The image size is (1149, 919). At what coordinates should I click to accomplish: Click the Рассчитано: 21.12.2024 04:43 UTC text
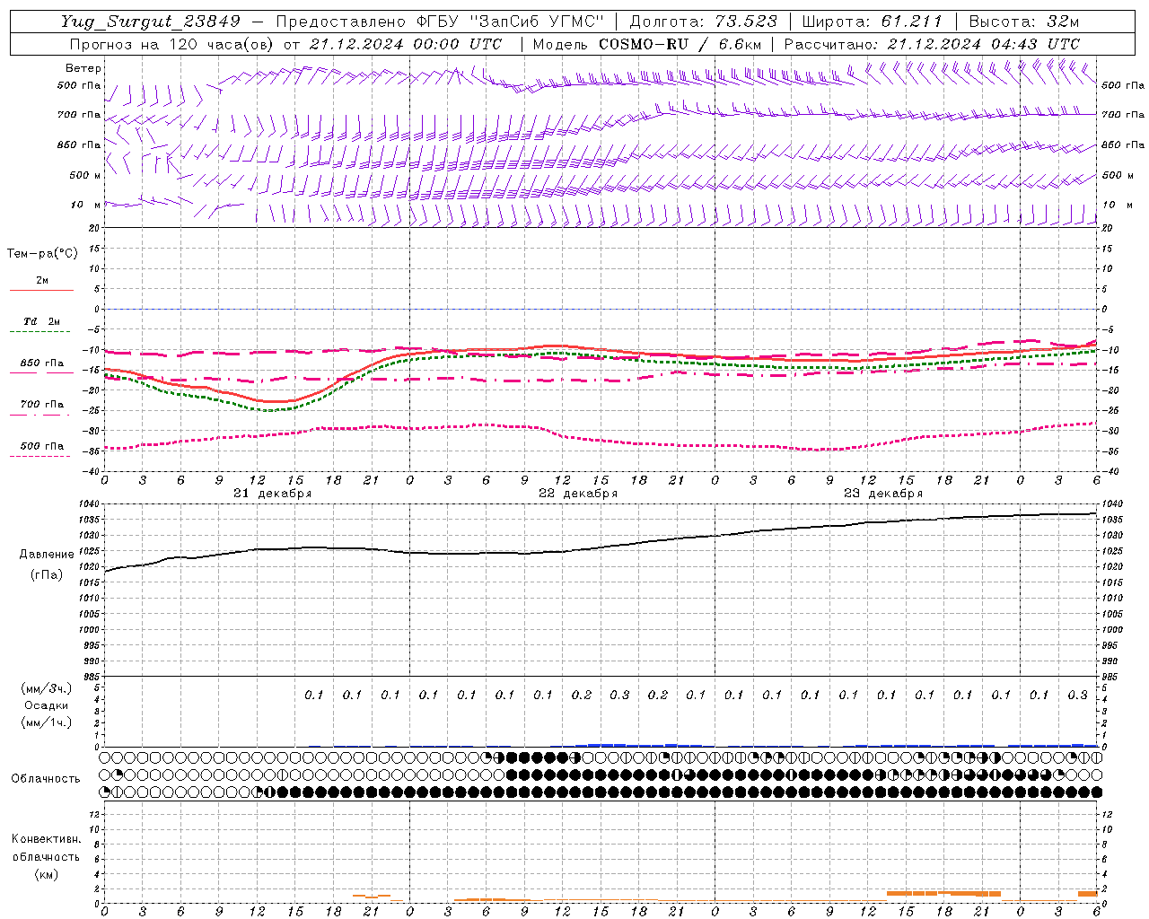[932, 44]
